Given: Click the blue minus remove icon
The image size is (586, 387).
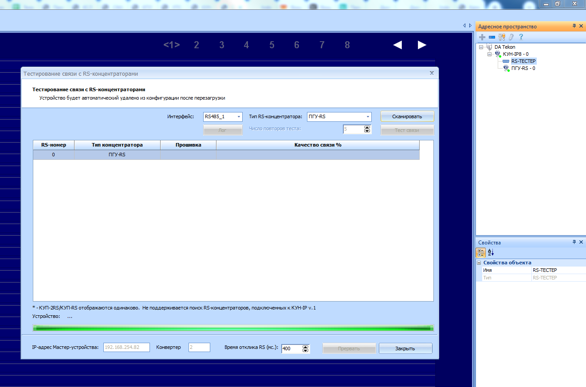Looking at the screenshot, I should (492, 37).
